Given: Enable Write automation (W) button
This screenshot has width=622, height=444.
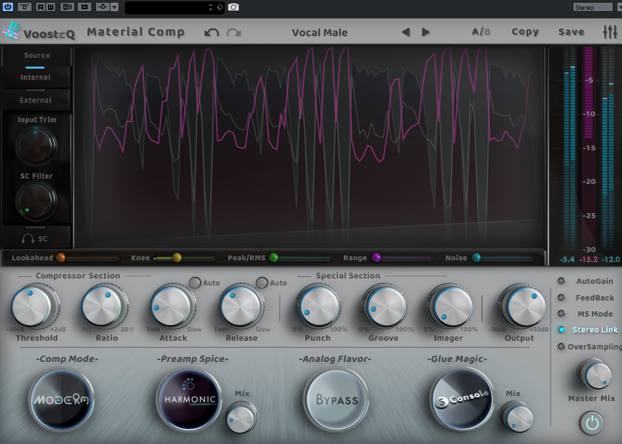Looking at the screenshot, I should click(x=51, y=7).
